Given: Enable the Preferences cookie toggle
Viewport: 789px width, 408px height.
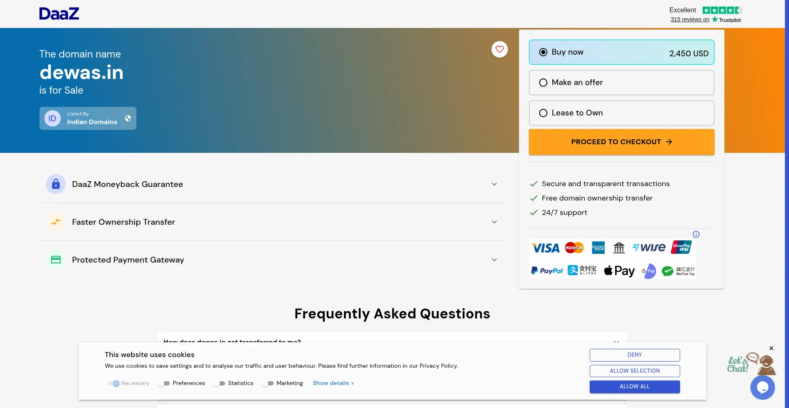Looking at the screenshot, I should click(x=164, y=383).
